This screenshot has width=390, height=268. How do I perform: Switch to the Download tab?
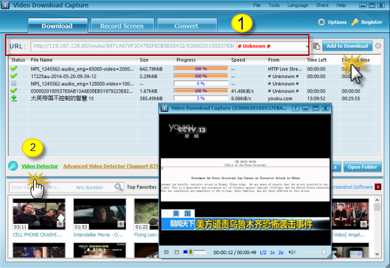57,26
